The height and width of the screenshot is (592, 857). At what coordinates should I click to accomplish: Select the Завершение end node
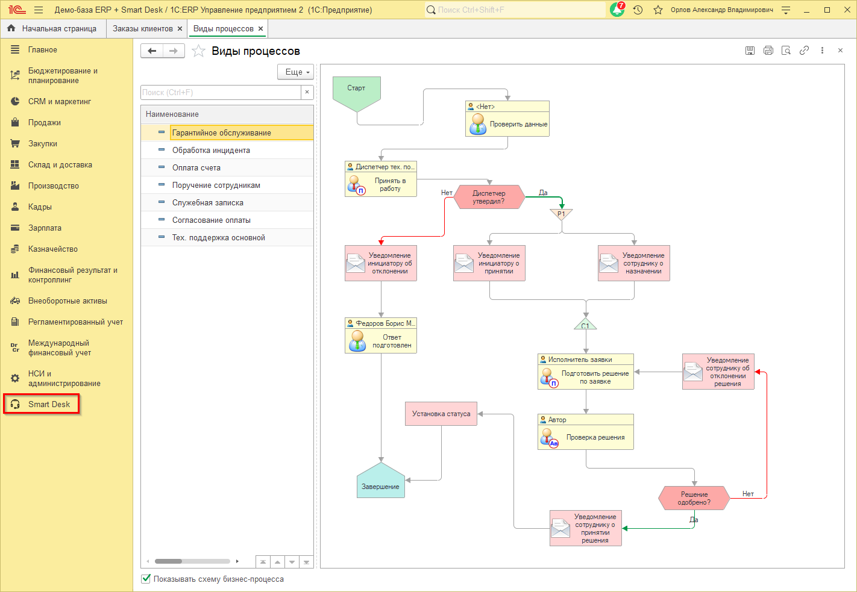(381, 481)
